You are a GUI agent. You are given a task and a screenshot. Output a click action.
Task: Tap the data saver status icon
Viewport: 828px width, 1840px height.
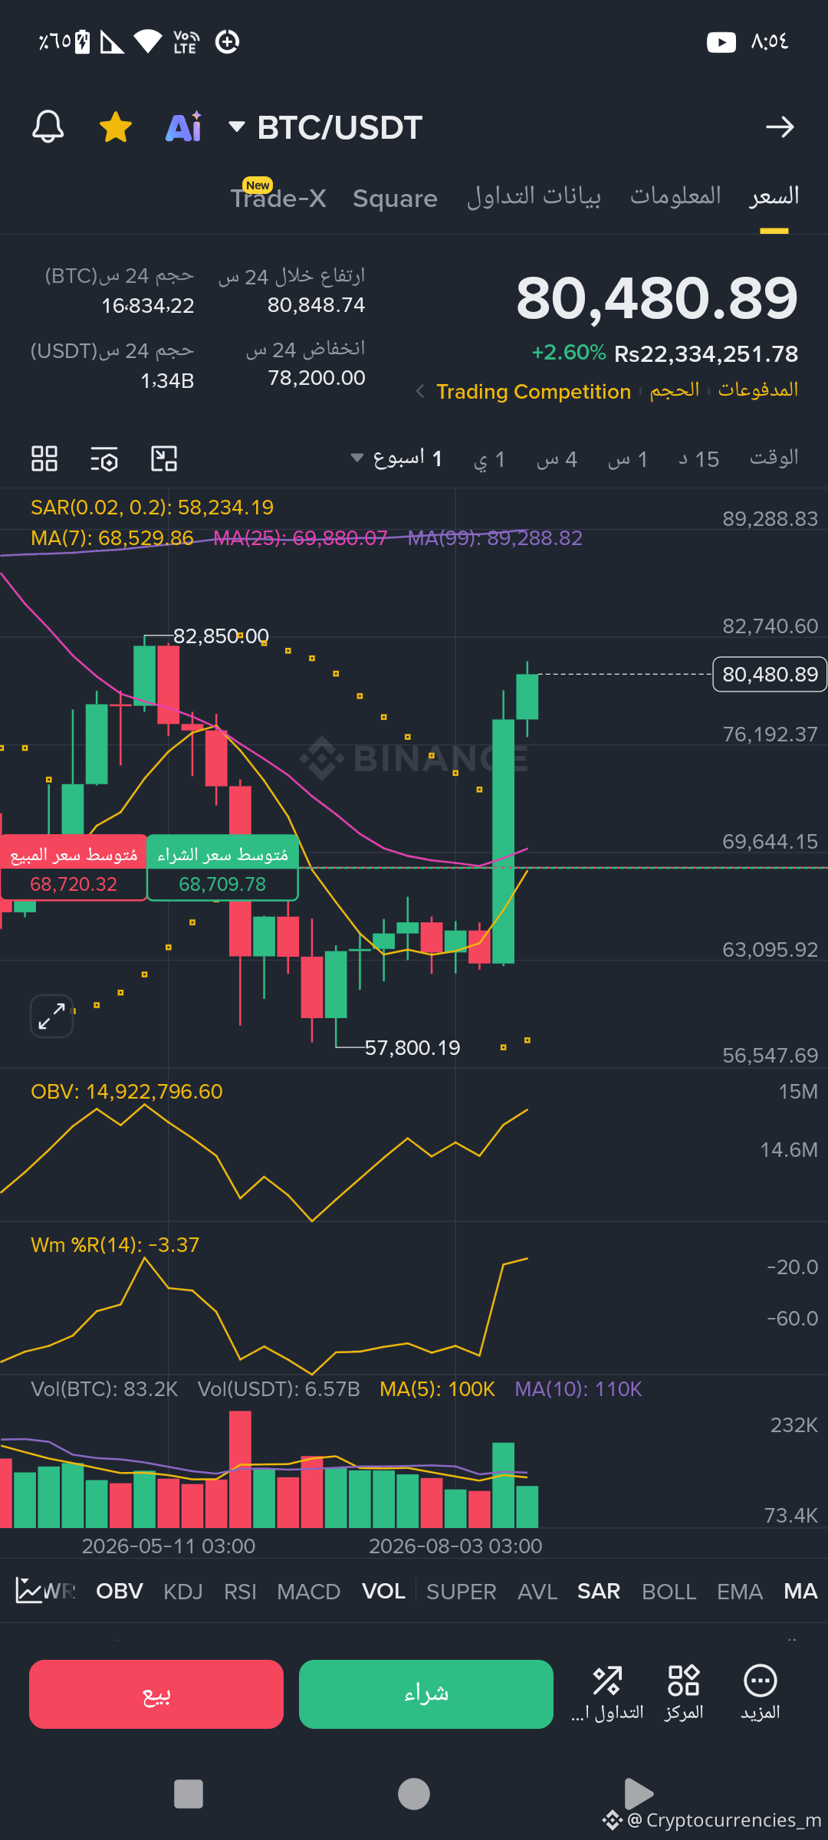coord(227,41)
